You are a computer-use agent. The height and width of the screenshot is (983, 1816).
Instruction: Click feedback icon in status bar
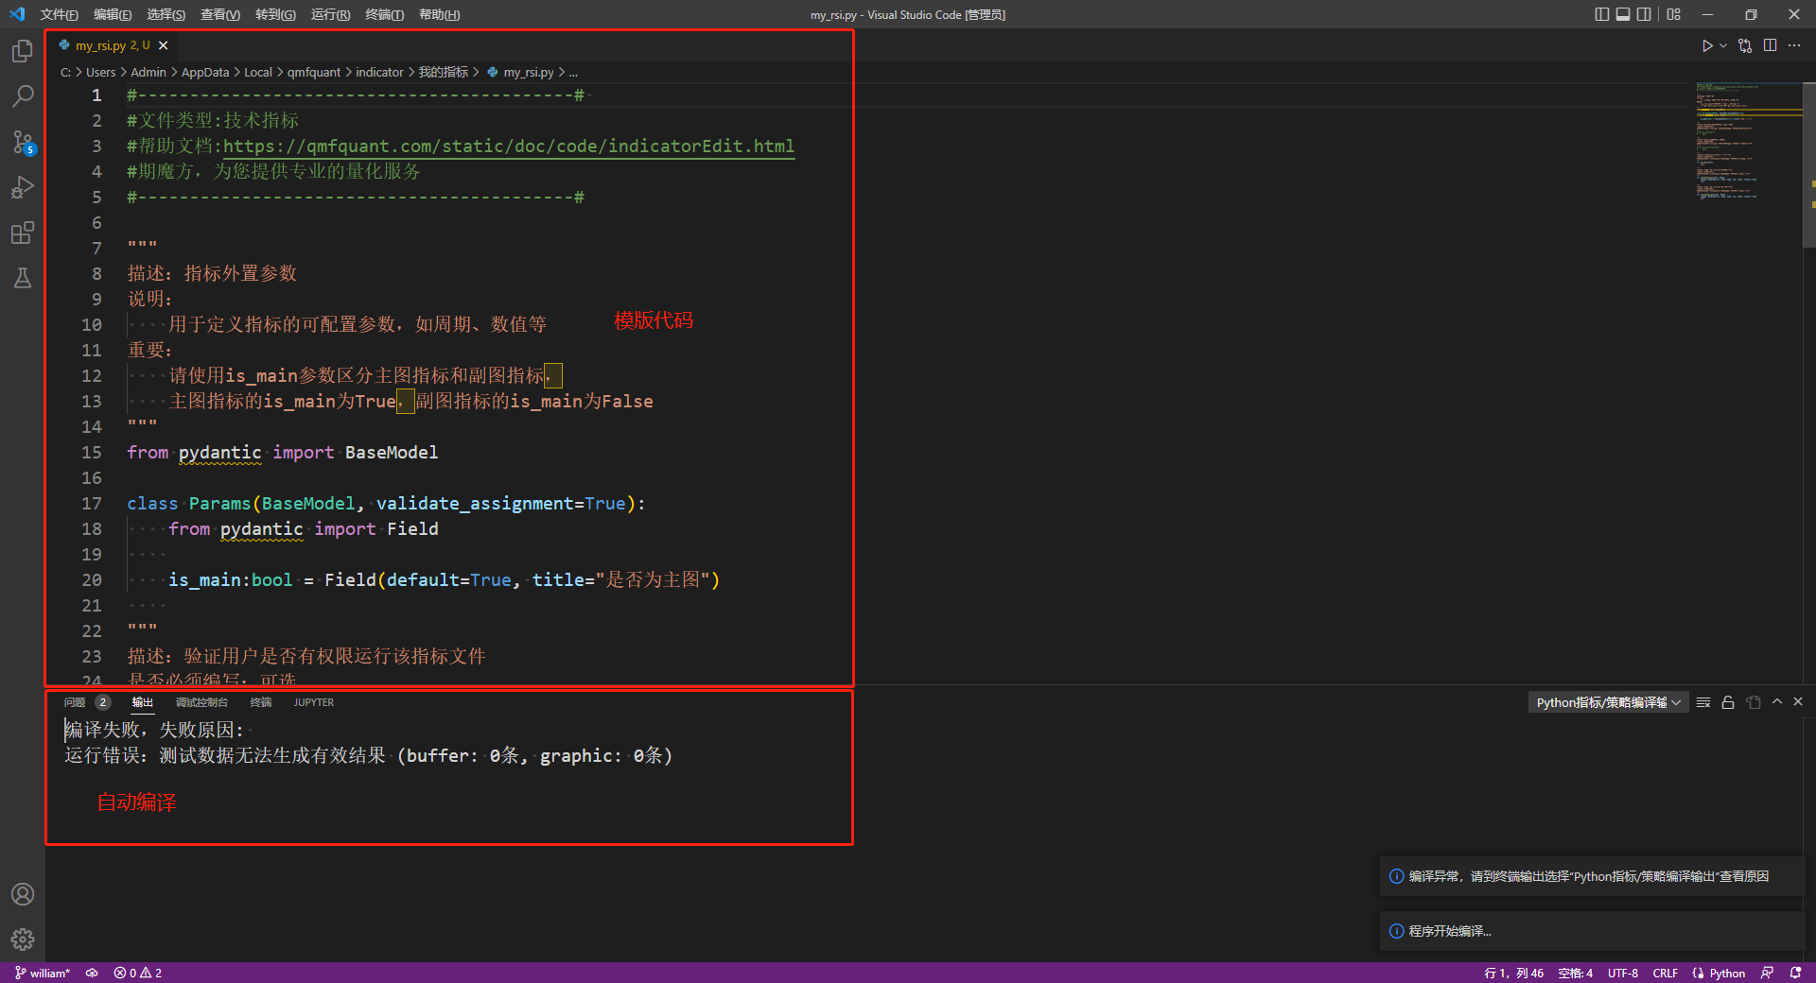(1767, 973)
